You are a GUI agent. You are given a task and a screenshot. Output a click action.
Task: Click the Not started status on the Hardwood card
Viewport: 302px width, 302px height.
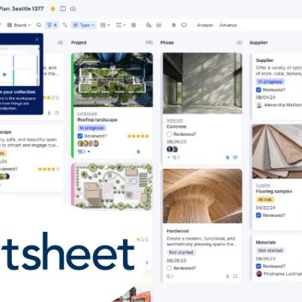coord(181,252)
